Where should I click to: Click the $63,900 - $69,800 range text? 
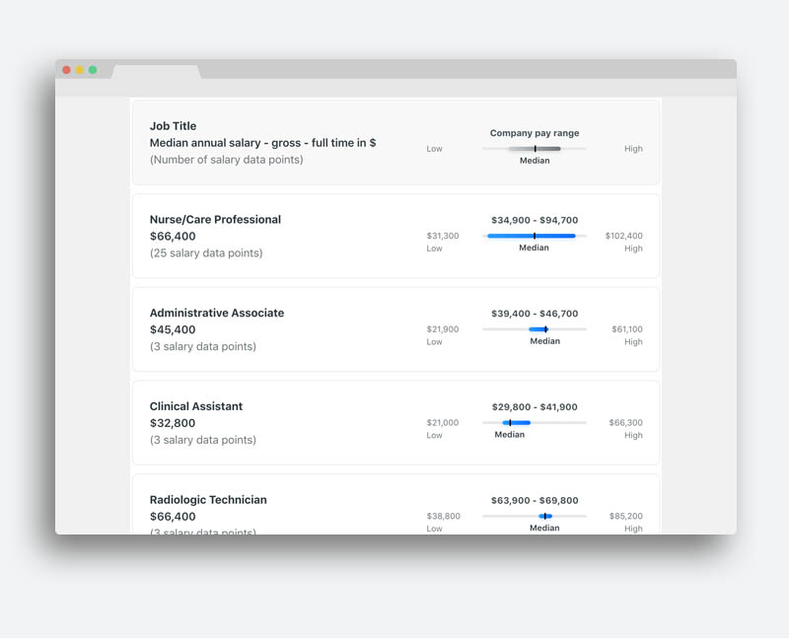535,501
